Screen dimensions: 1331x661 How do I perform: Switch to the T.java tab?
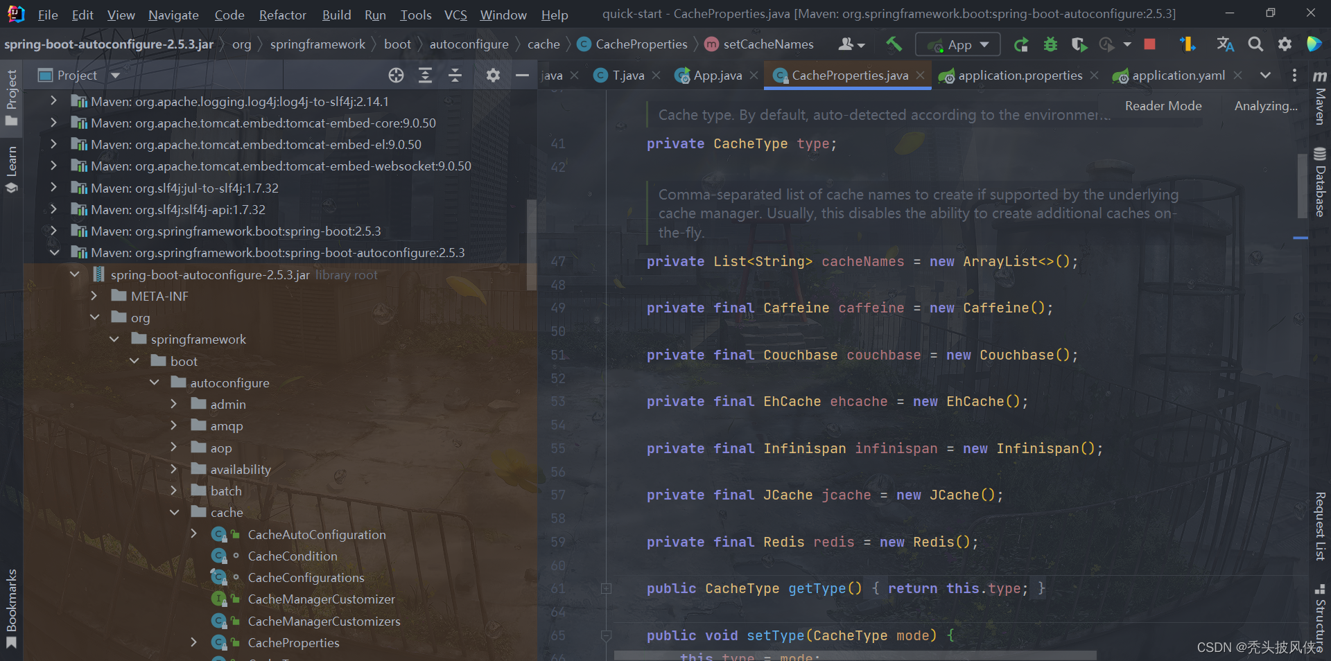click(628, 76)
